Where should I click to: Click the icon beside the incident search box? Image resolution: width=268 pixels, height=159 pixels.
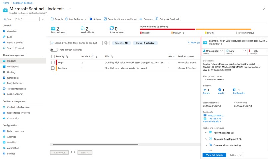106,43
